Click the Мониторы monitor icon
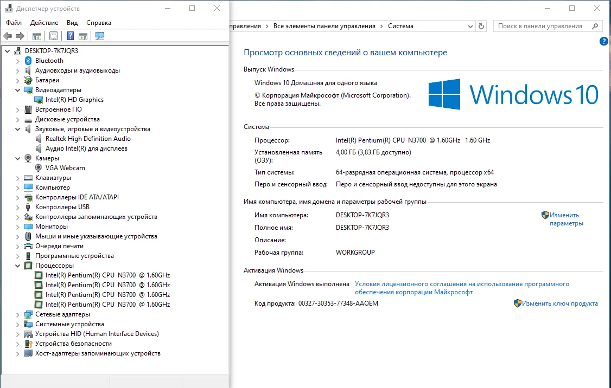The width and height of the screenshot is (611, 388). (x=28, y=227)
